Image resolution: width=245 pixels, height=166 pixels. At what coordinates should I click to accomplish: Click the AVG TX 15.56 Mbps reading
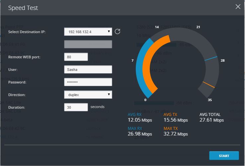click(176, 120)
